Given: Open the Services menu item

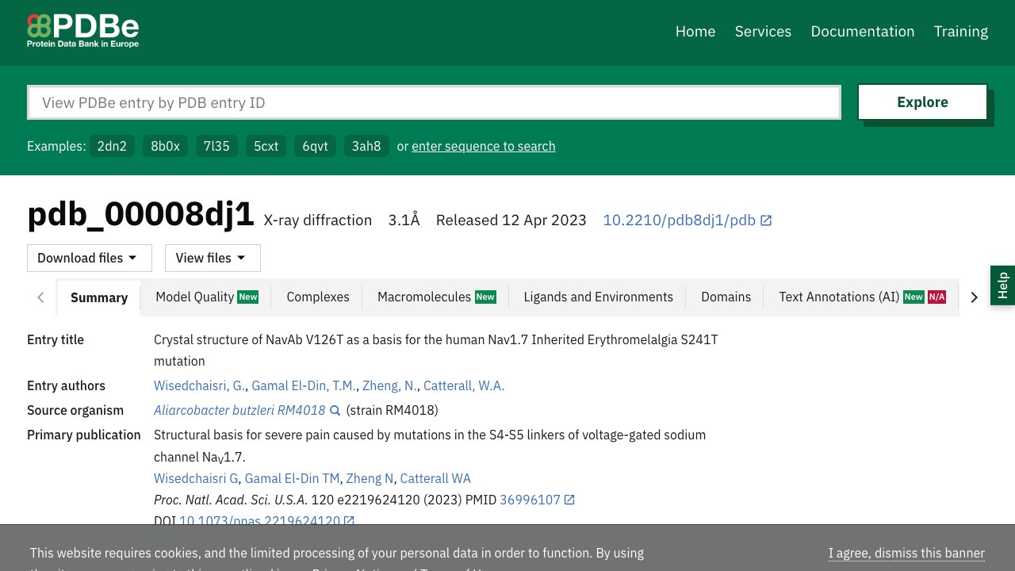Looking at the screenshot, I should [763, 31].
